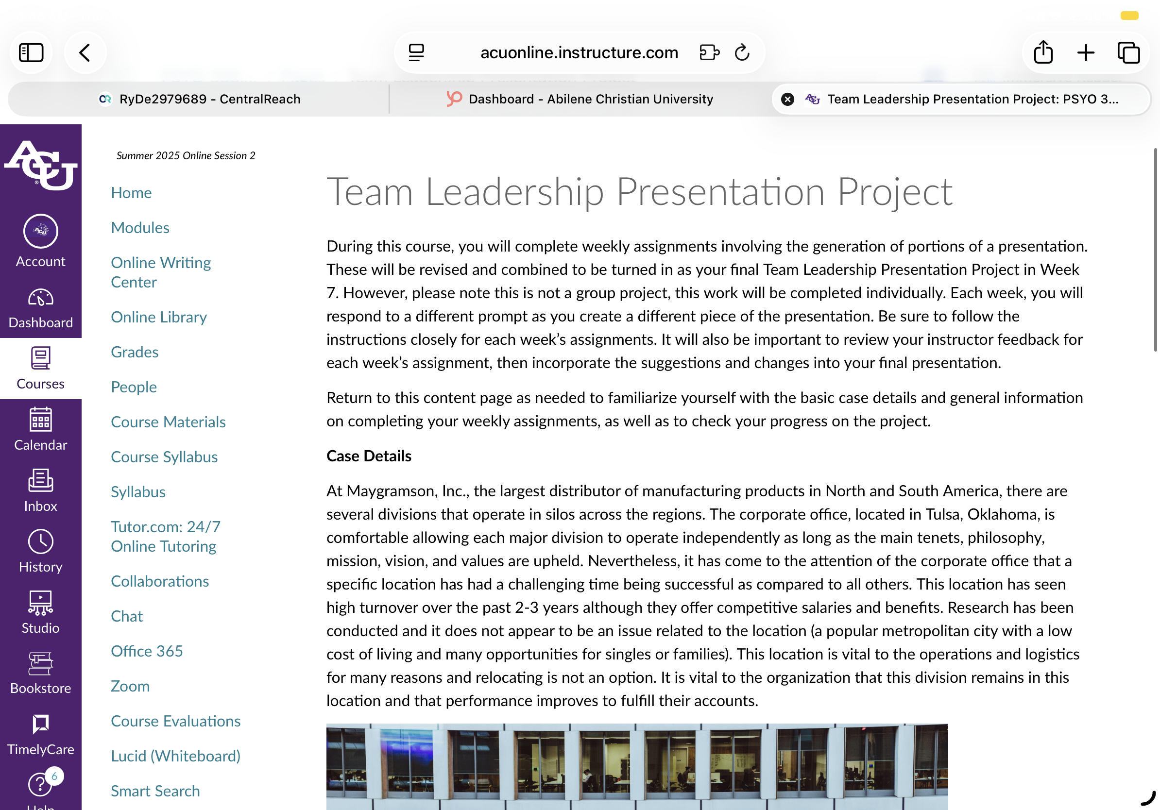This screenshot has width=1160, height=810.
Task: Open the Syllabus link below Course Syllabus
Action: coord(138,491)
